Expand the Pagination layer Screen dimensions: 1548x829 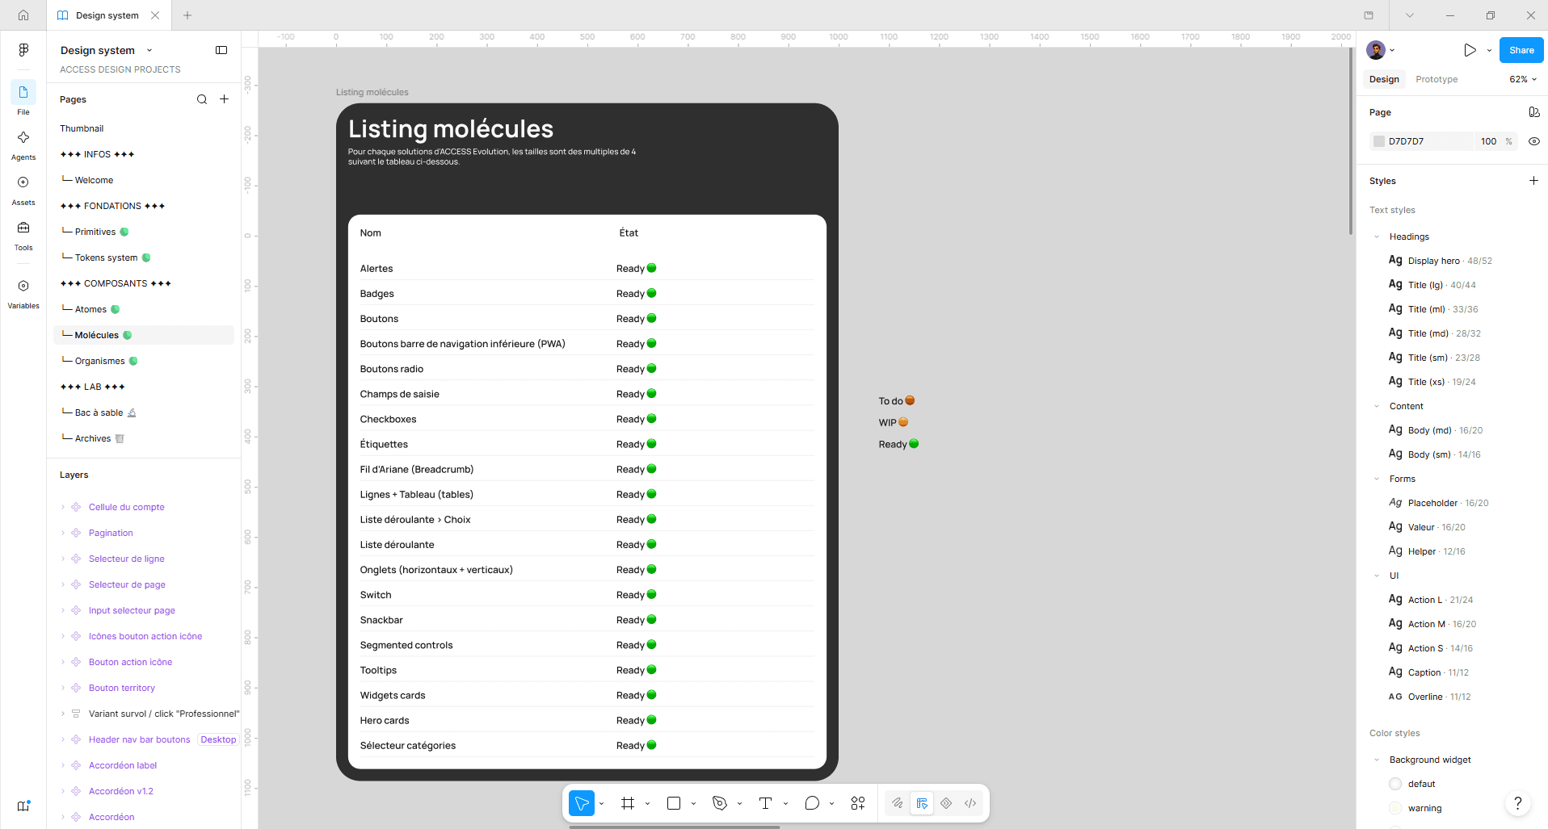[x=63, y=533]
